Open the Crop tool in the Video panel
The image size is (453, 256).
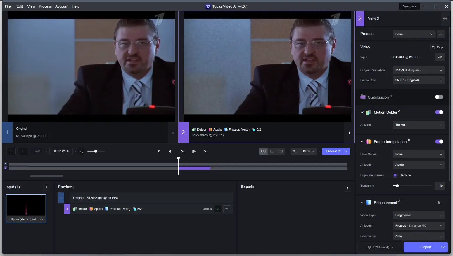(438, 47)
